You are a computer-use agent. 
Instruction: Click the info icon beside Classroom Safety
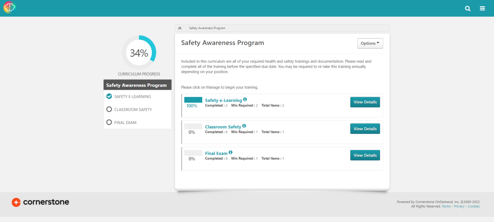click(244, 125)
